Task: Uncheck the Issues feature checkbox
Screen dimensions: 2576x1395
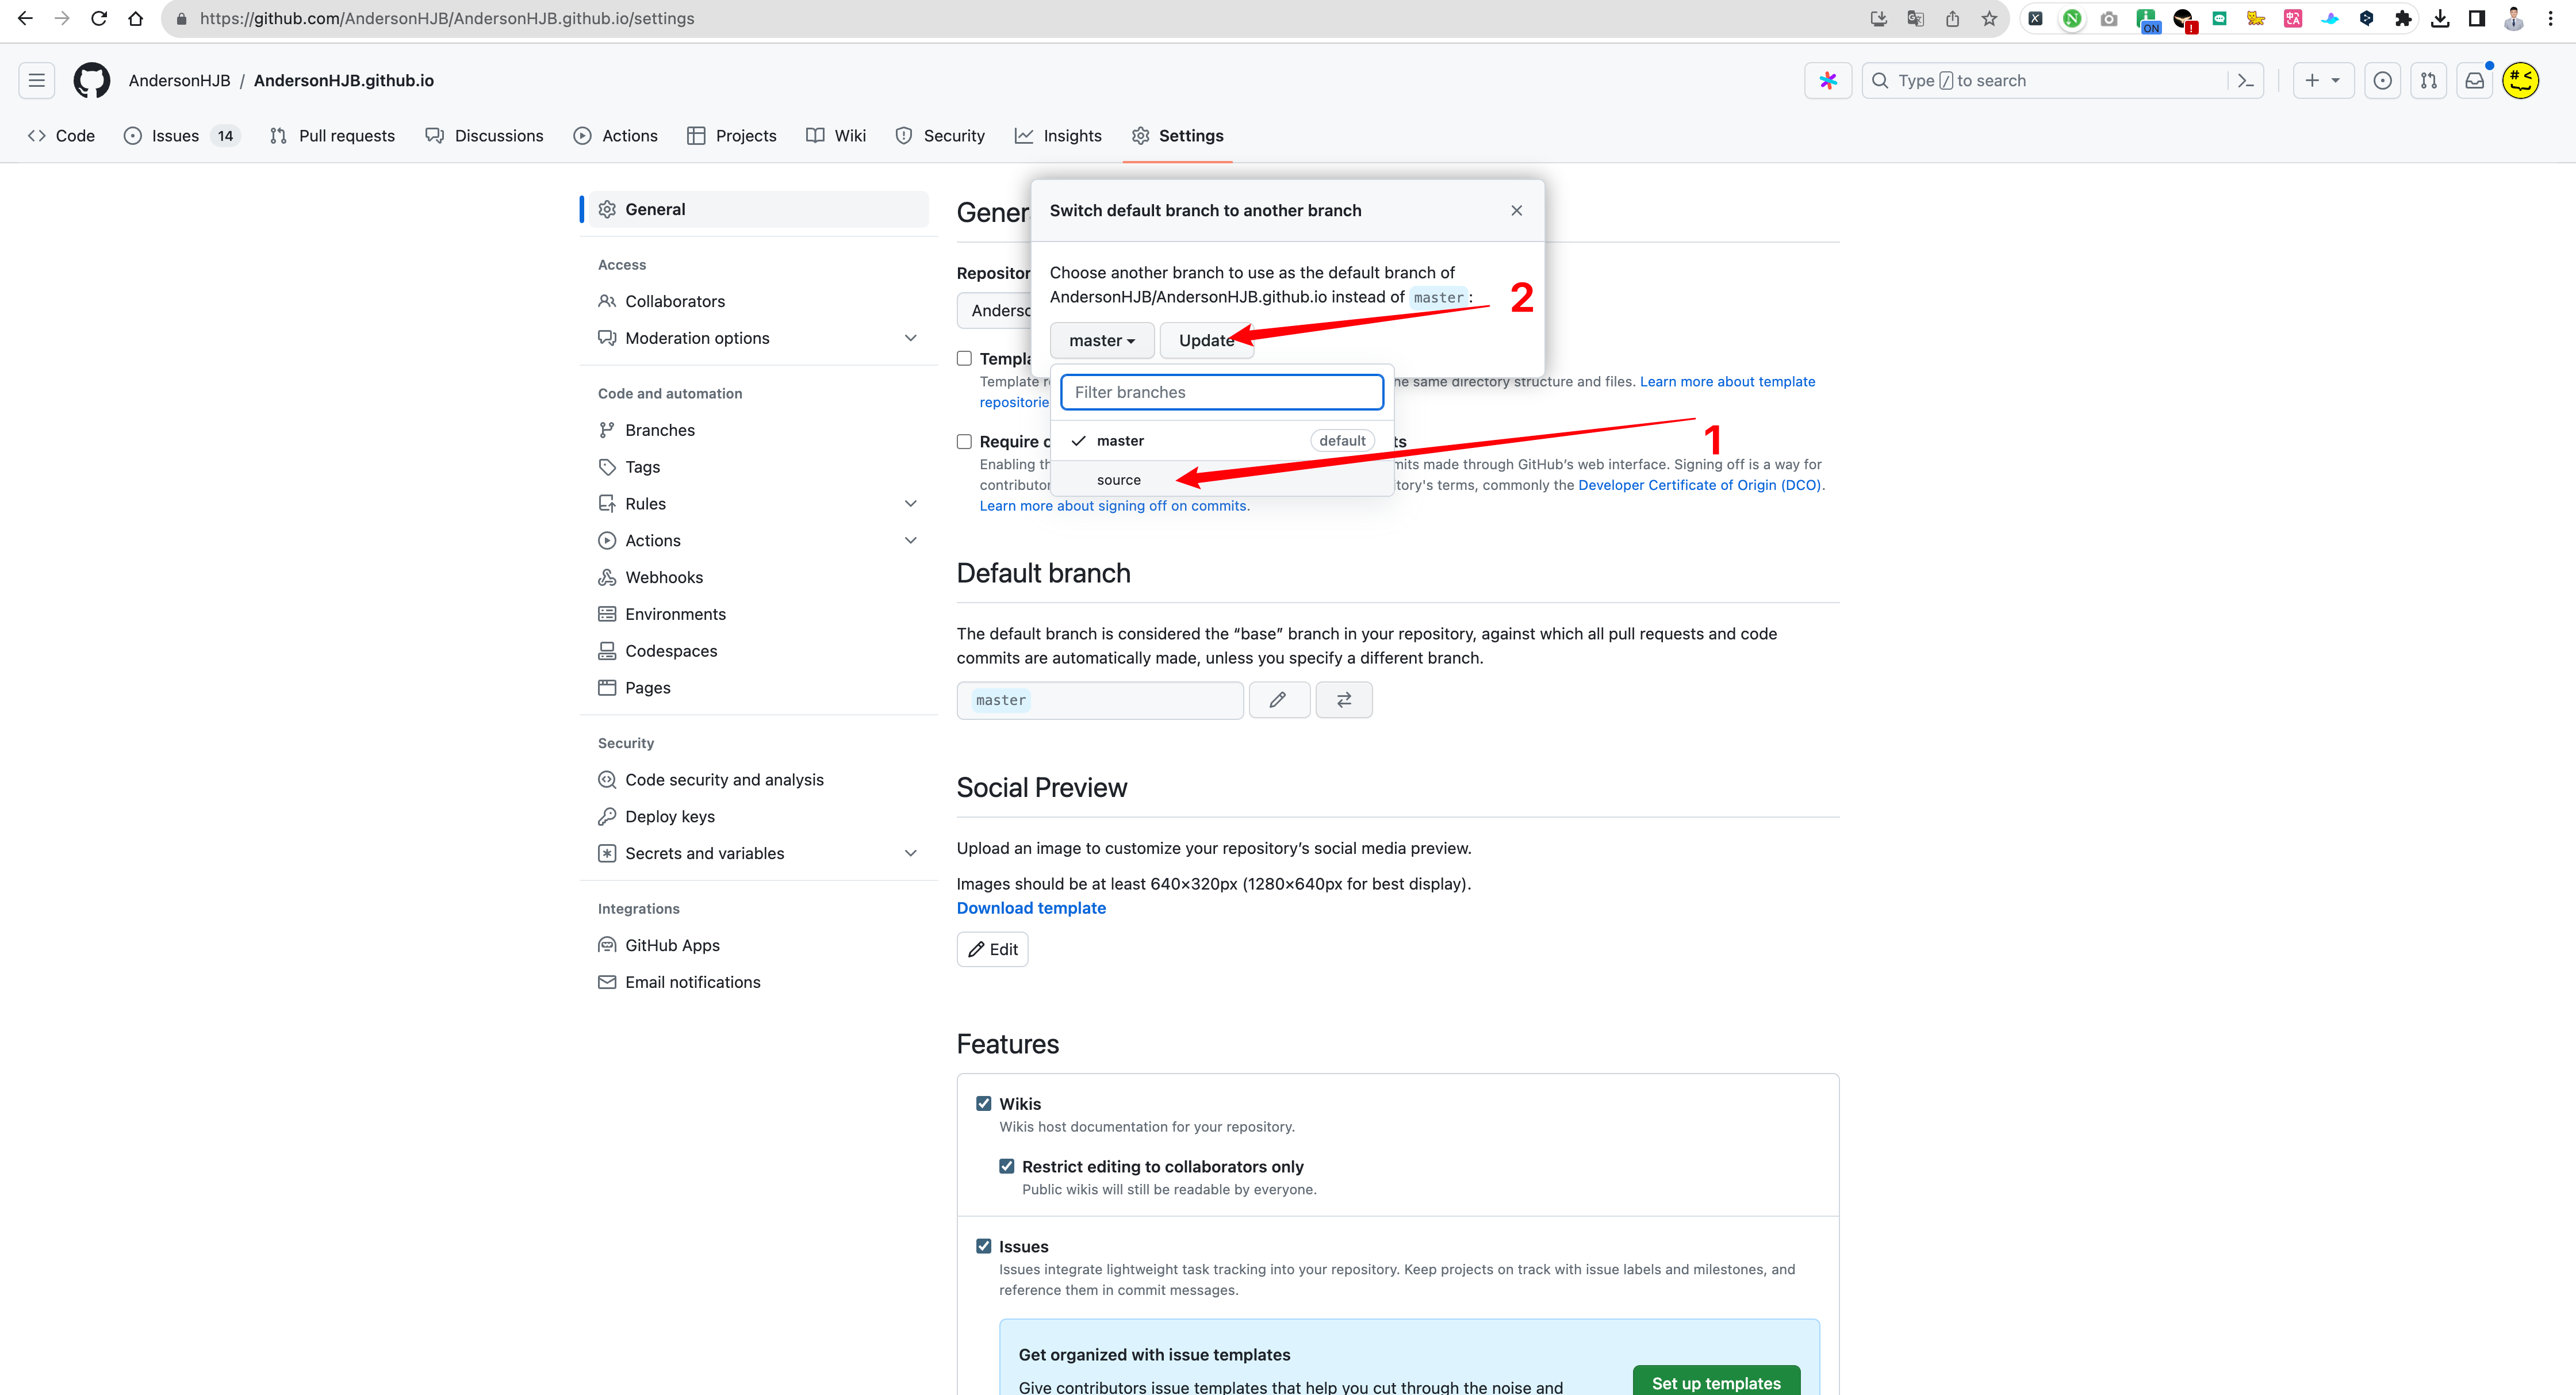Action: (984, 1247)
